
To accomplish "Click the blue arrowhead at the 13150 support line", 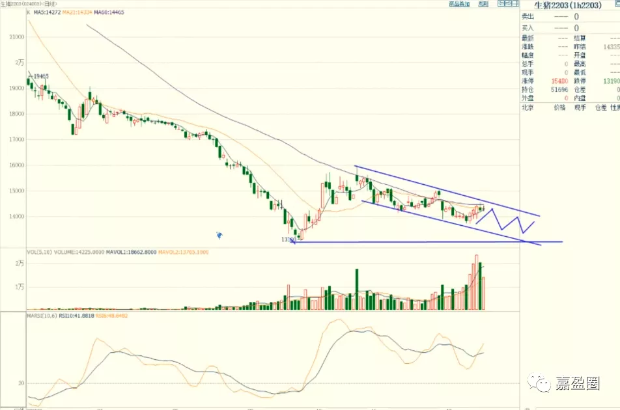I will coord(294,241).
